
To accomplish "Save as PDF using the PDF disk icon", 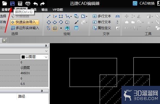I will [20, 4].
